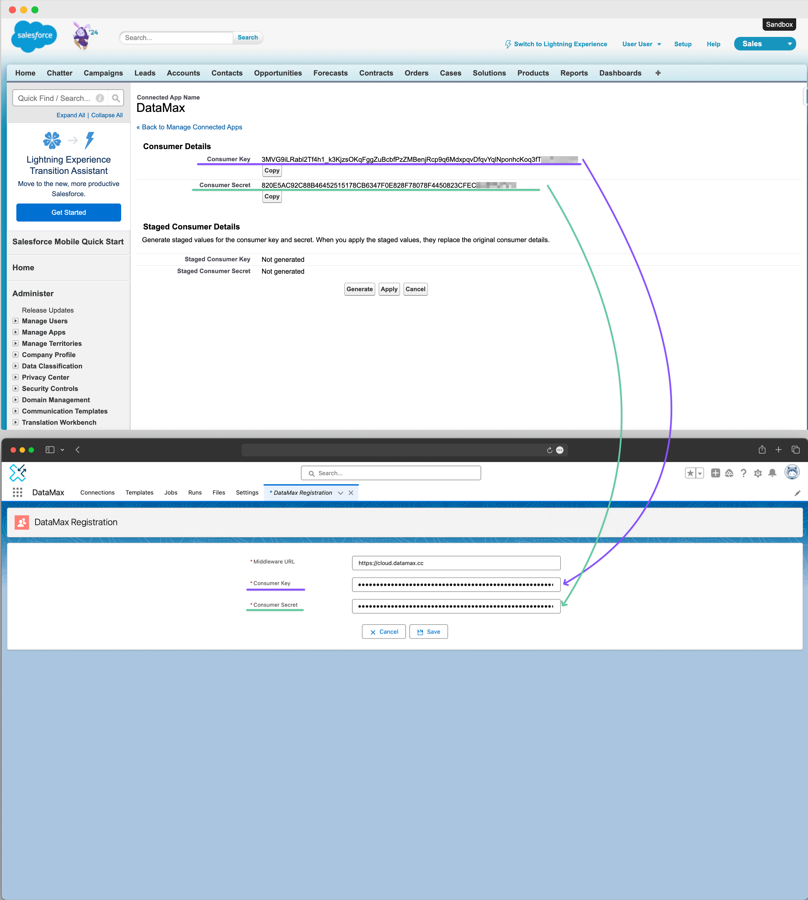Click the Quick Find magnifier icon
Screen dimensions: 808x900
[x=116, y=98]
